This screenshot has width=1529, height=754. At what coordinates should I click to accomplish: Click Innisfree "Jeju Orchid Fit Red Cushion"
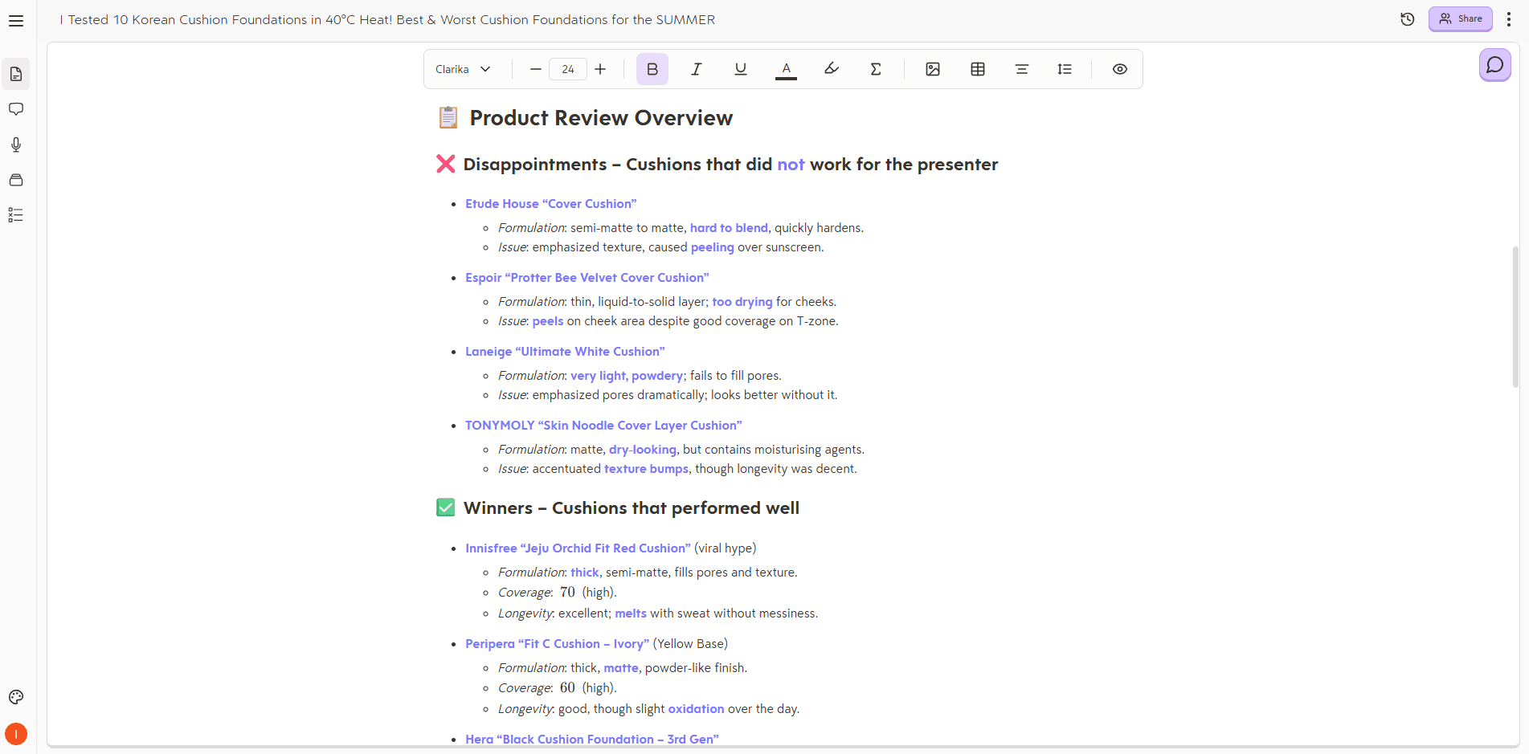point(578,548)
